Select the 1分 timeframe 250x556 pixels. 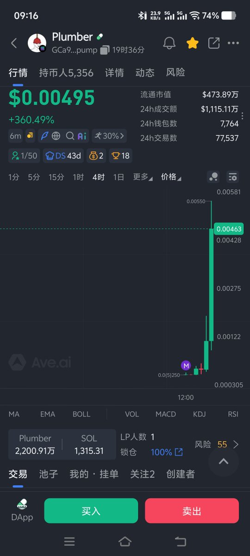(14, 177)
